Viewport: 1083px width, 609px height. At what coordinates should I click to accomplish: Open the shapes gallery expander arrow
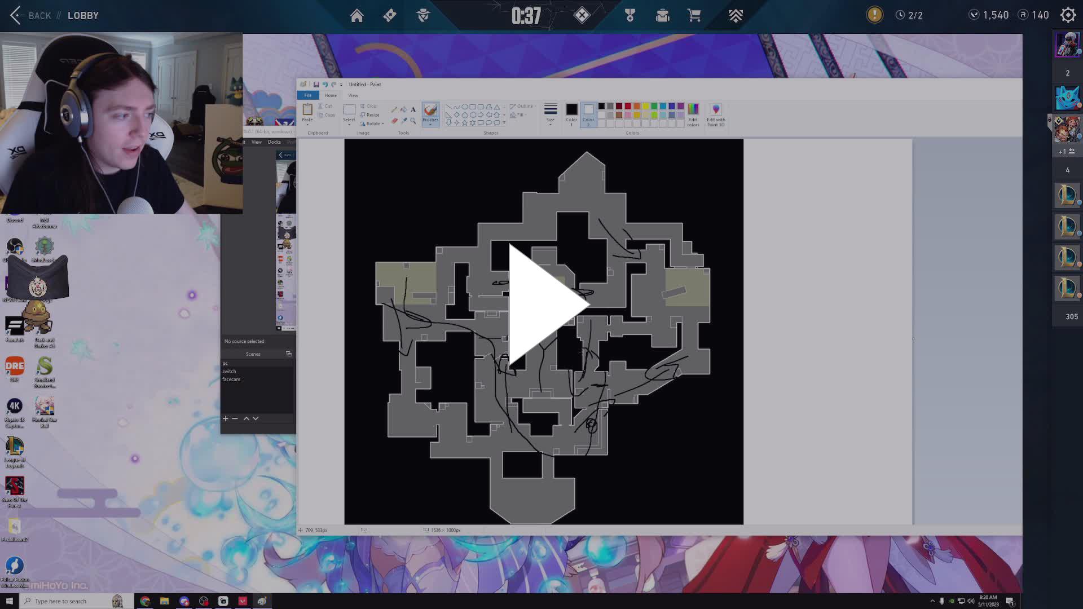pos(504,121)
